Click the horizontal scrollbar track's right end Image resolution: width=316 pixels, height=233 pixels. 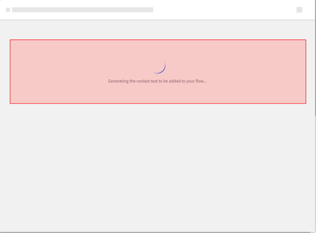pos(313,232)
